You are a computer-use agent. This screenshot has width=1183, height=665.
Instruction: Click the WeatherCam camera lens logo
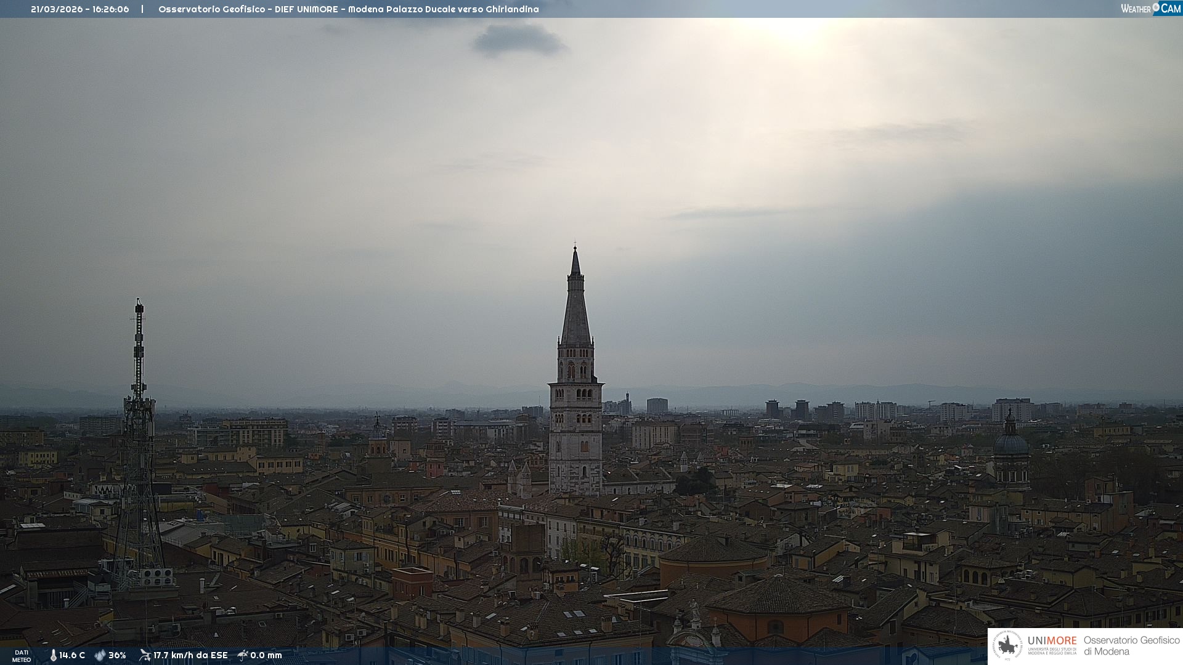tap(1156, 7)
